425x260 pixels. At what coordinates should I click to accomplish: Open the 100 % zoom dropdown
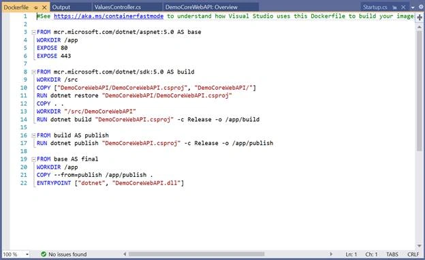pos(27,255)
